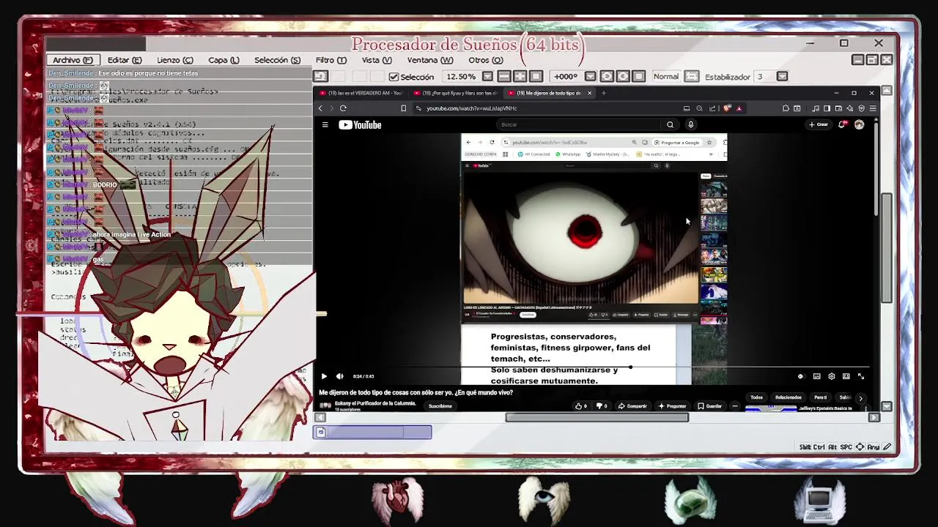The image size is (938, 527).
Task: Open the Editar (E) menu
Action: coord(125,60)
